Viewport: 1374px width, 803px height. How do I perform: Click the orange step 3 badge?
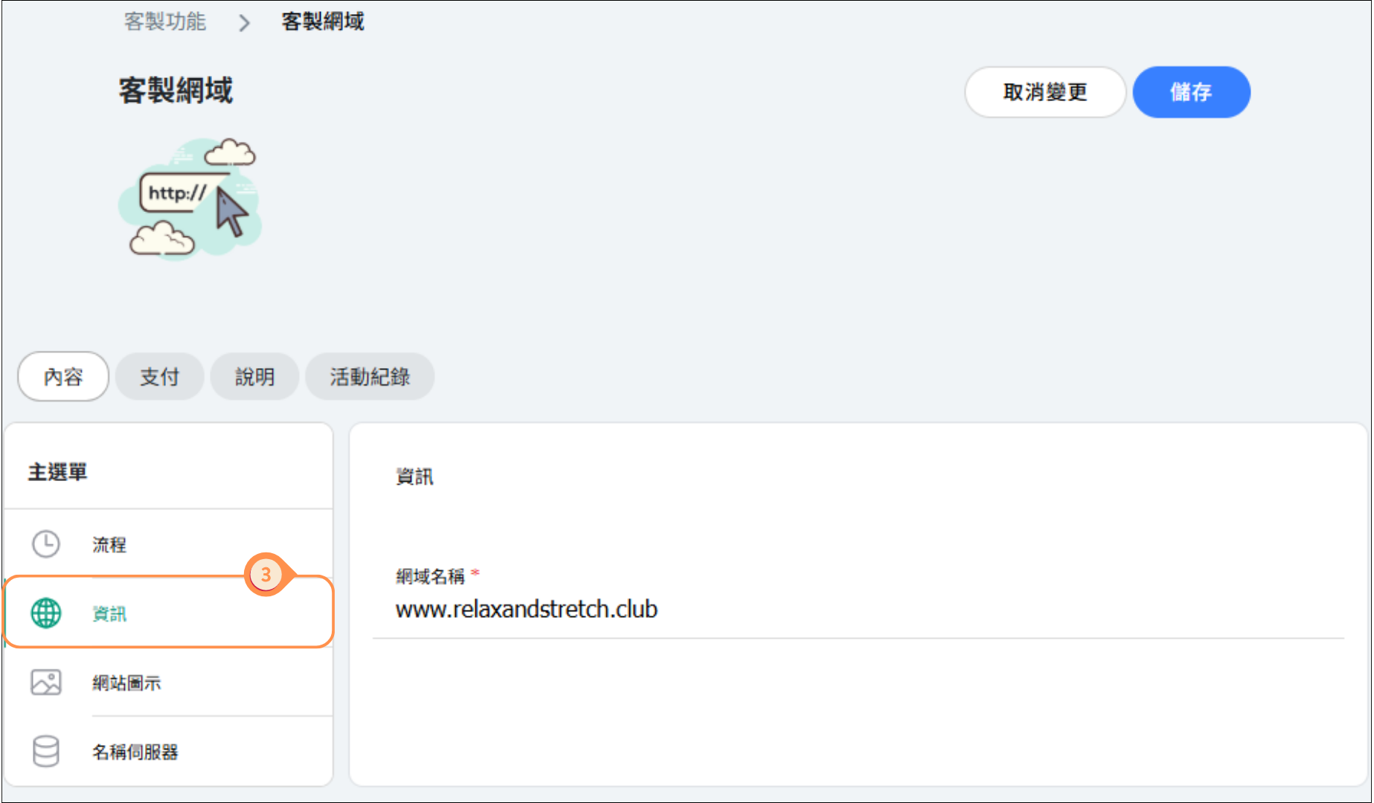(x=266, y=574)
